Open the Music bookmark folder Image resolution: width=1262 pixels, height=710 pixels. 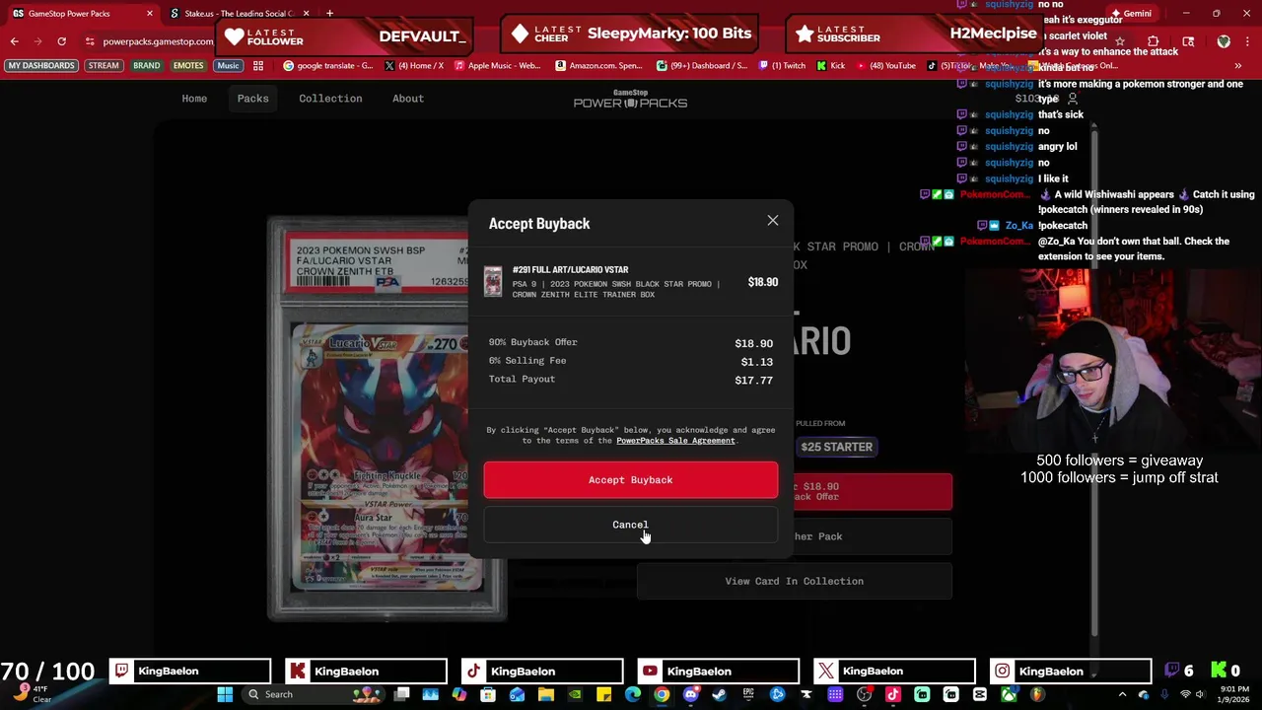coord(228,65)
